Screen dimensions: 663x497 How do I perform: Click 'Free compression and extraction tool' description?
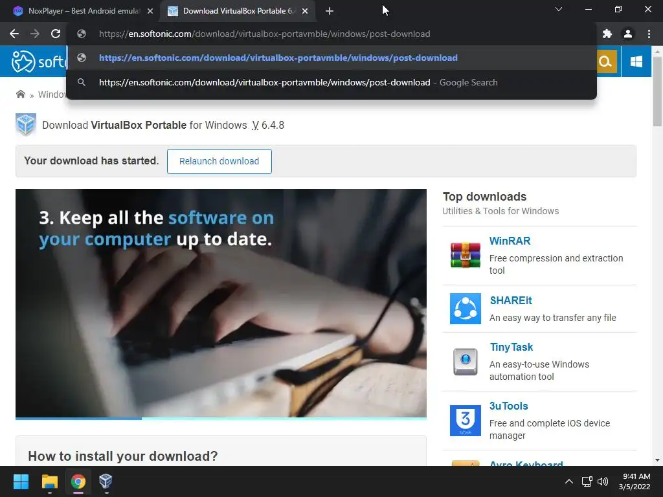pyautogui.click(x=556, y=264)
